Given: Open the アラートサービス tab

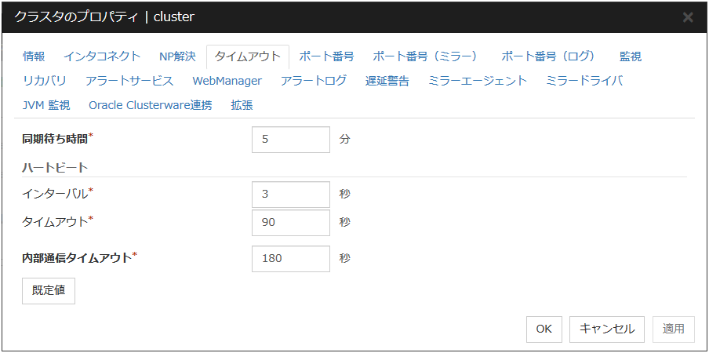Looking at the screenshot, I should [129, 81].
